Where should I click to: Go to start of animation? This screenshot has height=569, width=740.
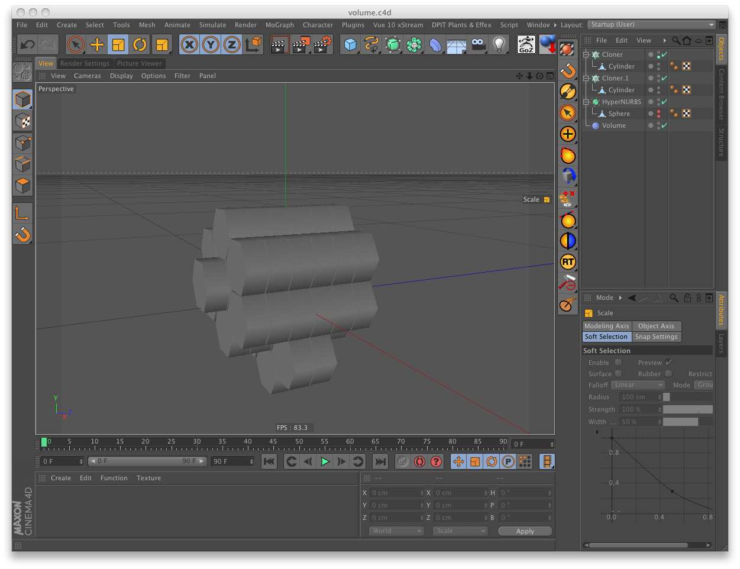coord(269,461)
